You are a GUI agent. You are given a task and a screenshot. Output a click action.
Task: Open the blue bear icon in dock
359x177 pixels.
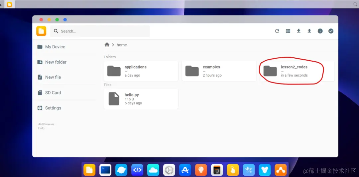coord(265,170)
